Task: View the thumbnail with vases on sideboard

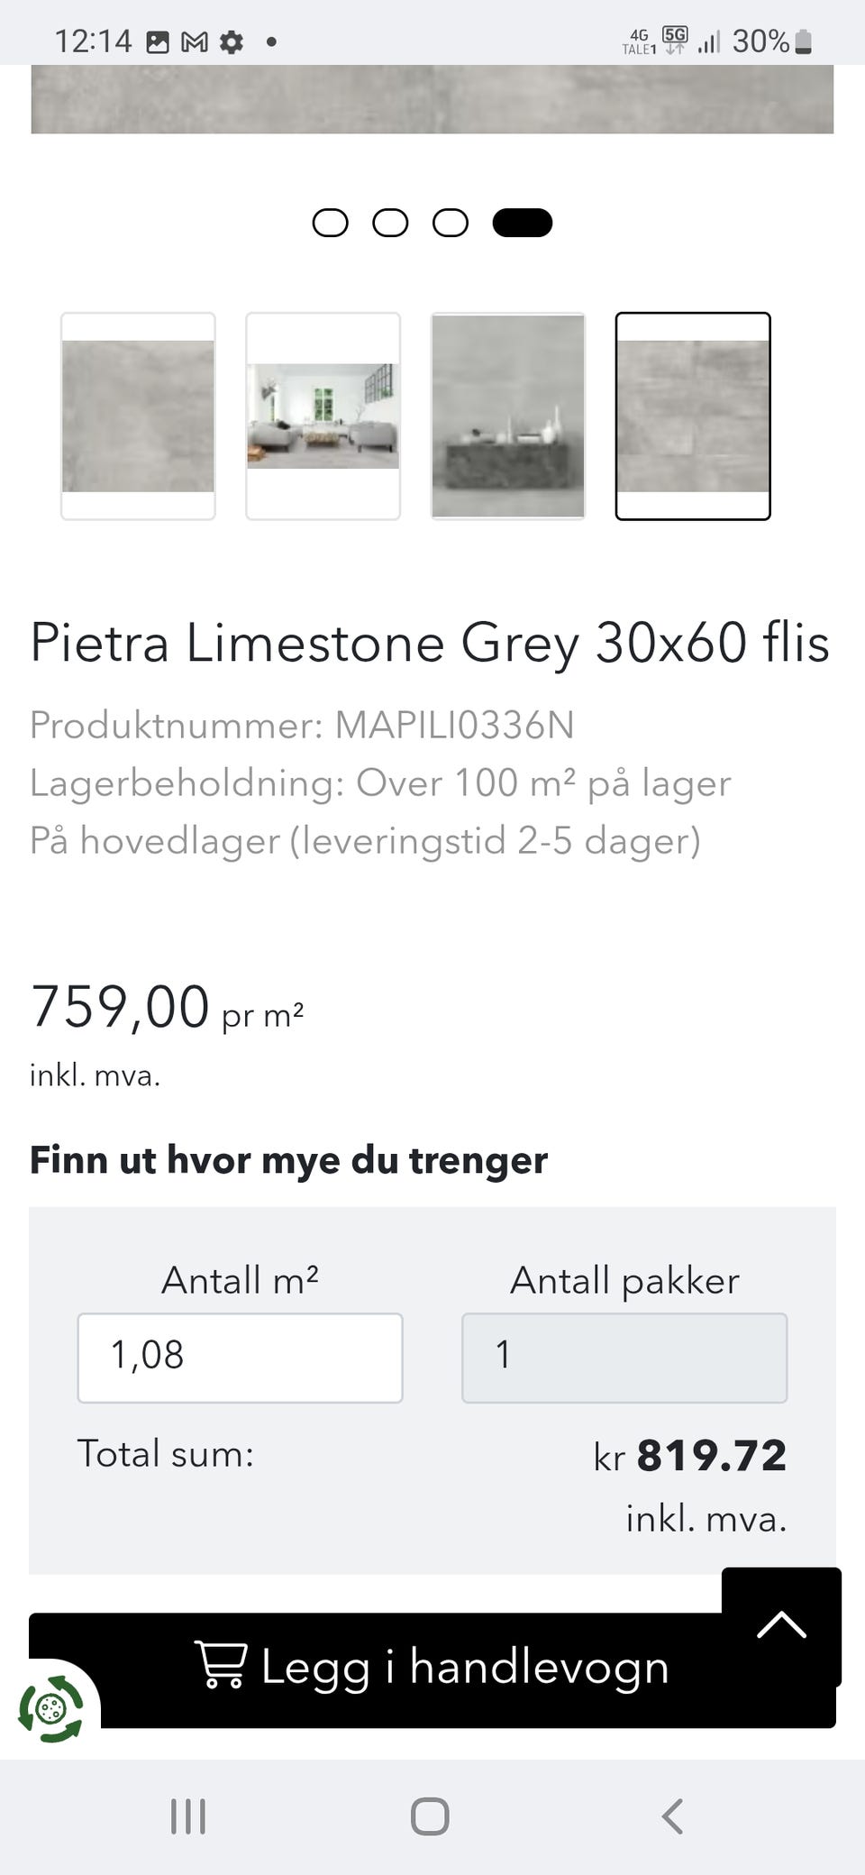Action: click(508, 416)
